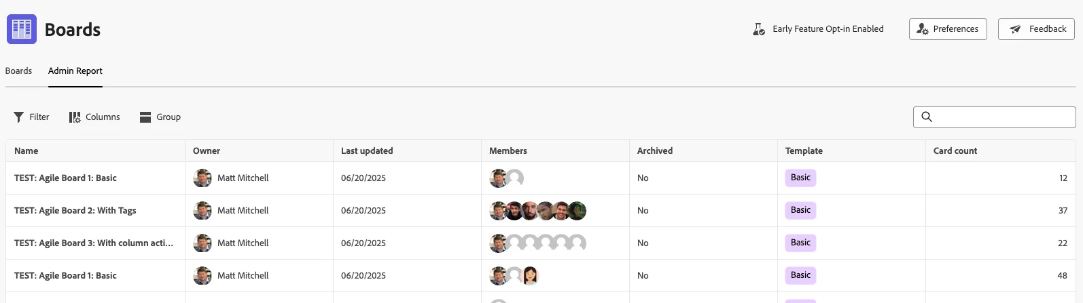
Task: Open the Group options
Action: (x=160, y=117)
